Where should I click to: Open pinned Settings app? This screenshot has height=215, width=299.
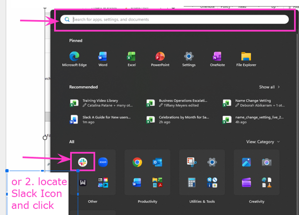(x=189, y=59)
